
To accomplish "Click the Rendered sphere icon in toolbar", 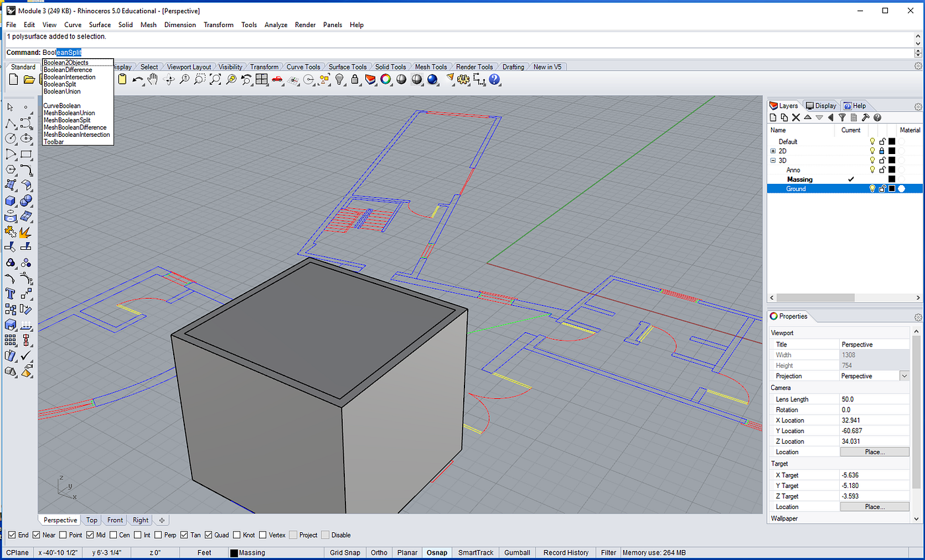I will coord(433,79).
